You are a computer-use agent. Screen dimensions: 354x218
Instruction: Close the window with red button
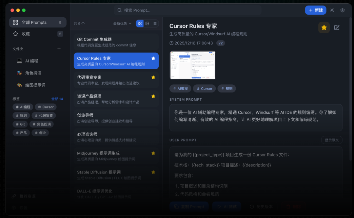tap(12, 10)
